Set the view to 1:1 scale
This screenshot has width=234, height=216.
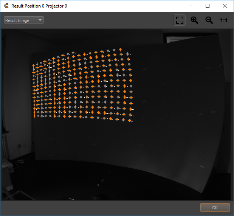[x=224, y=20]
